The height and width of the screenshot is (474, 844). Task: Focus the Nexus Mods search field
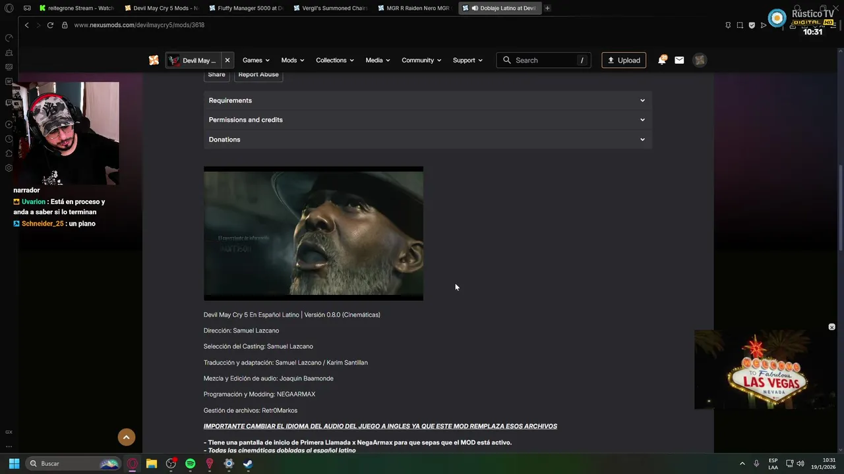(543, 60)
